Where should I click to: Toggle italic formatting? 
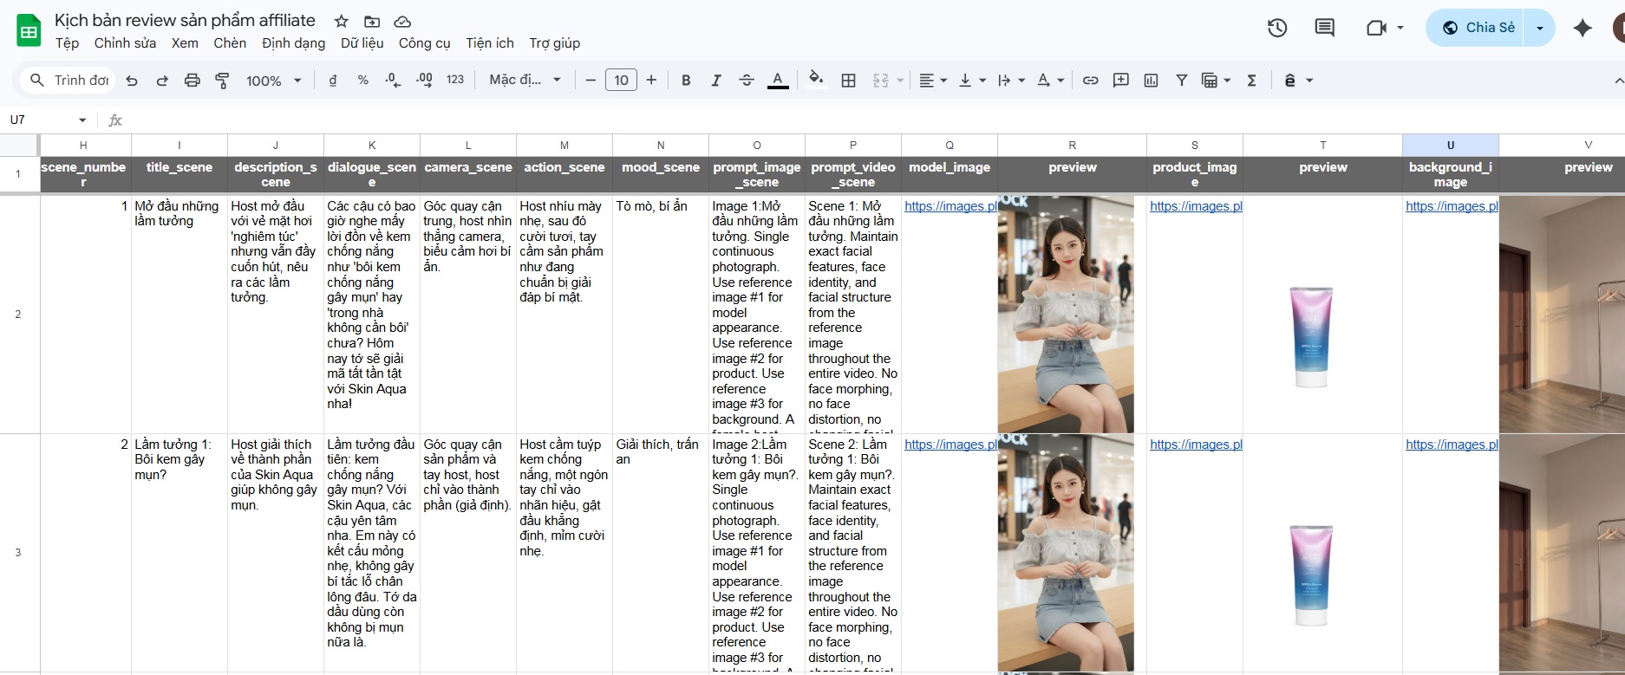[x=715, y=81]
